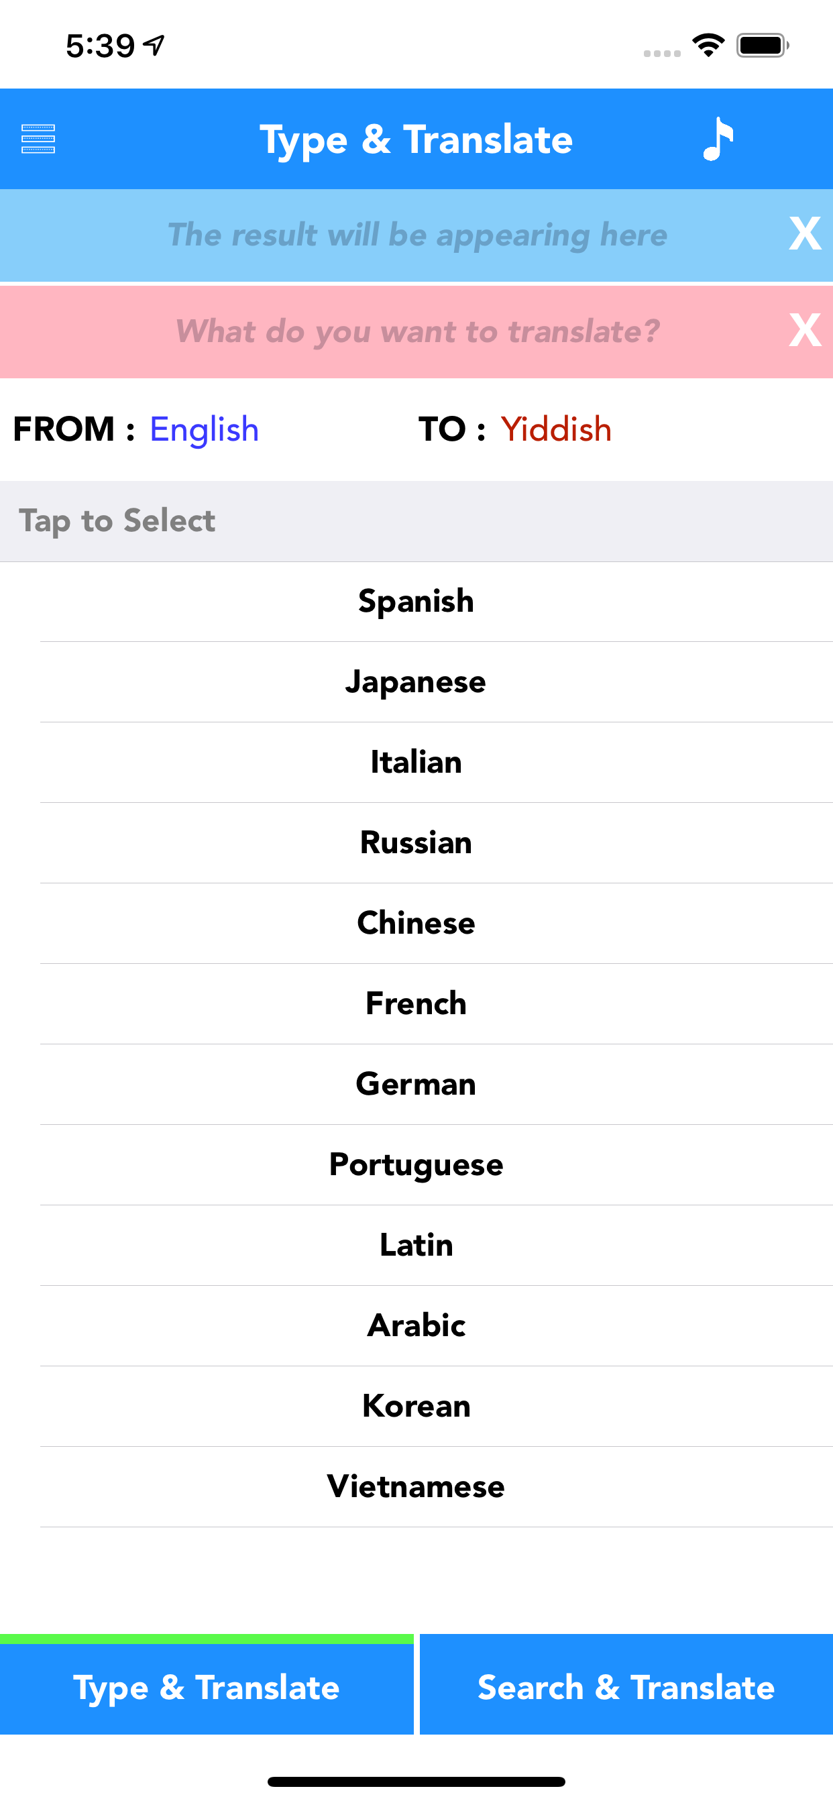Screen dimensions: 833x1803
Task: Choose Italian as the language
Action: pyautogui.click(x=416, y=762)
